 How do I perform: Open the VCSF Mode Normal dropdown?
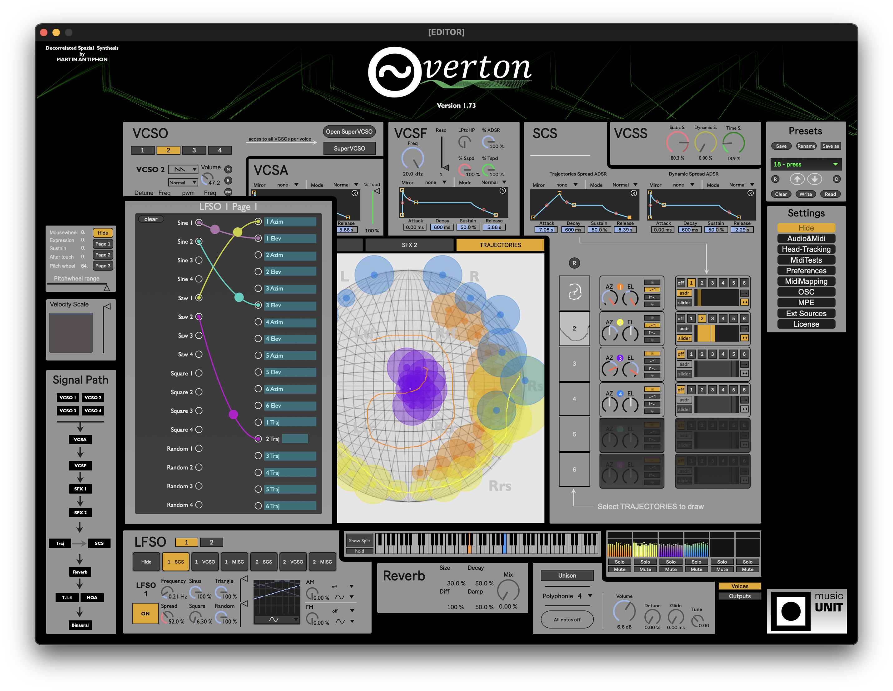point(494,182)
